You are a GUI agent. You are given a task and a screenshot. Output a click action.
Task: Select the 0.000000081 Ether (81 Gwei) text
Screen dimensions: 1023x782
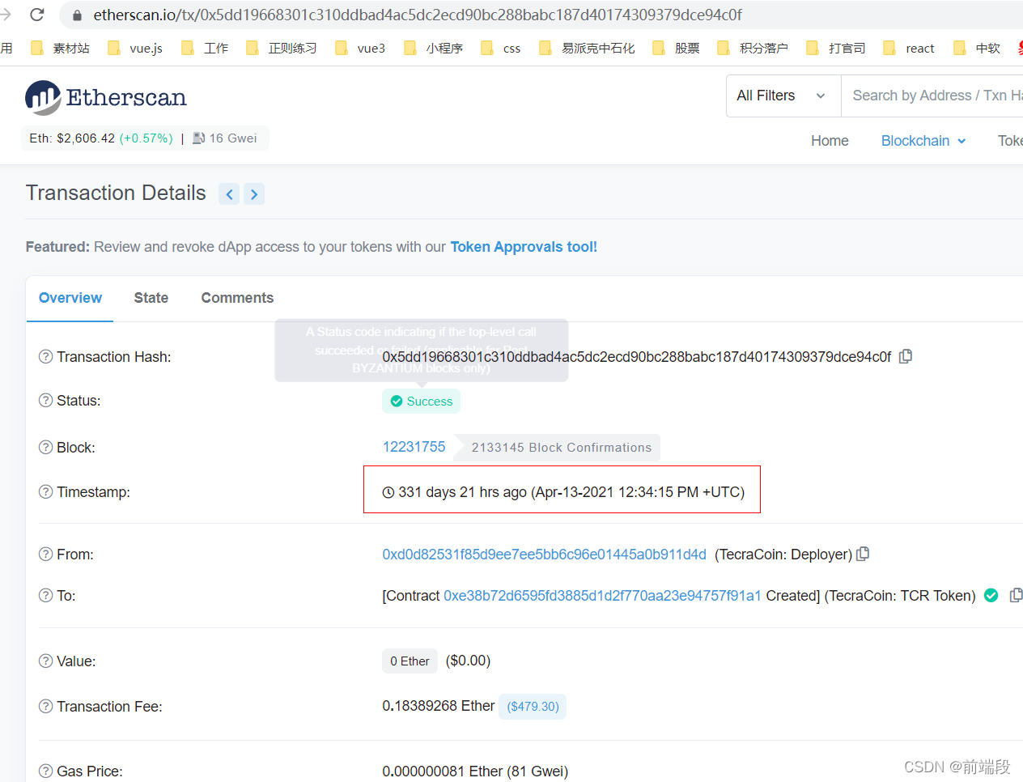coord(475,771)
